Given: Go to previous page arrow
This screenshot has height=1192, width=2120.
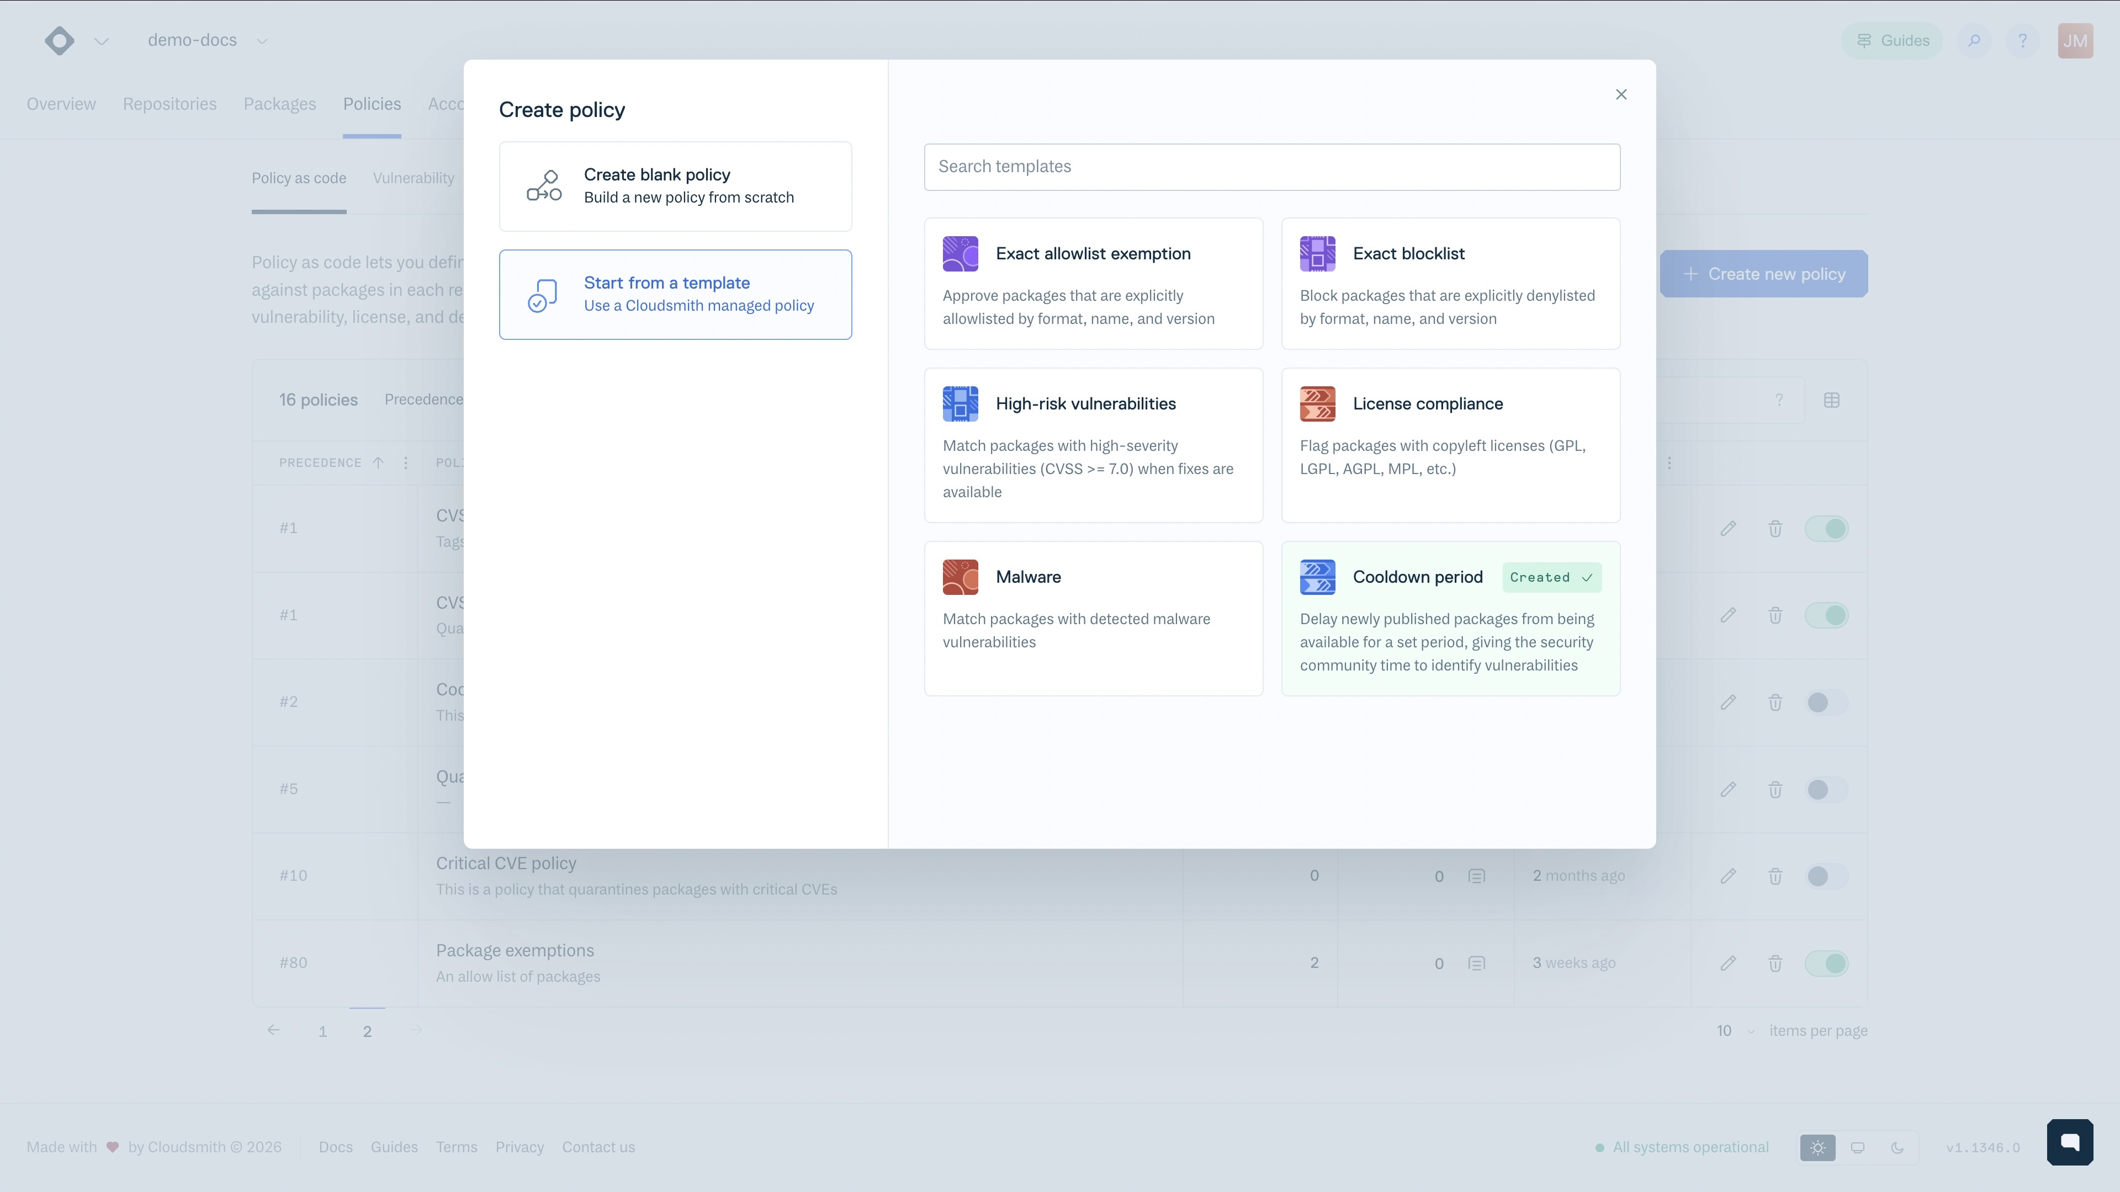Looking at the screenshot, I should click(x=273, y=1031).
